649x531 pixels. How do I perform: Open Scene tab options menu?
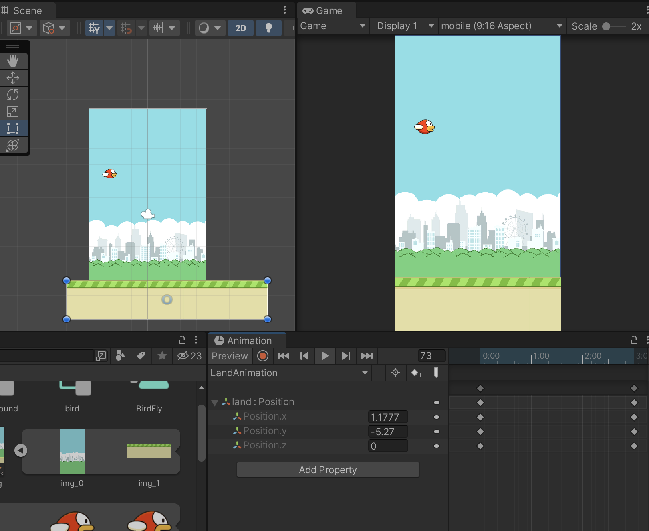click(x=285, y=10)
